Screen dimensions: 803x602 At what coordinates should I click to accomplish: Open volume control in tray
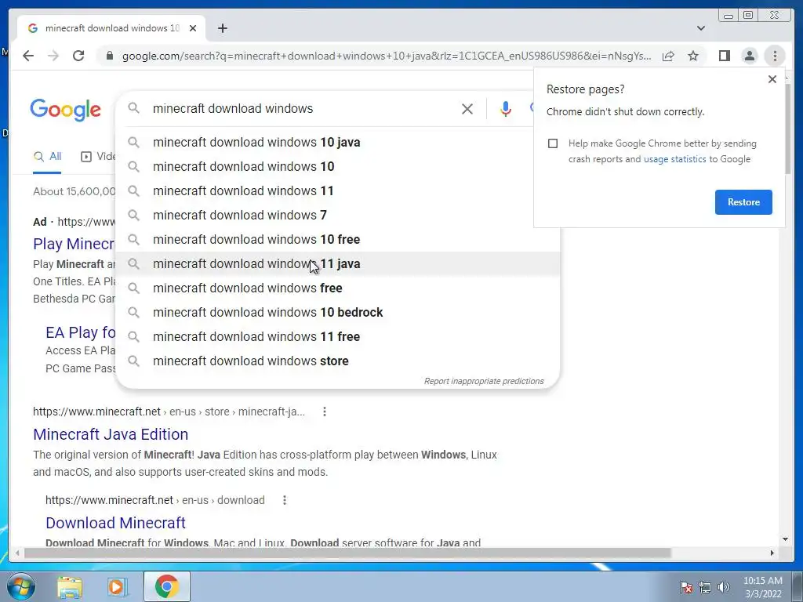724,587
